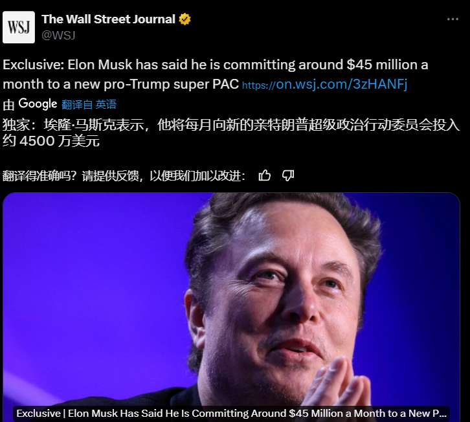Click the Google logo in translation credit
This screenshot has height=422, width=470.
click(x=38, y=104)
